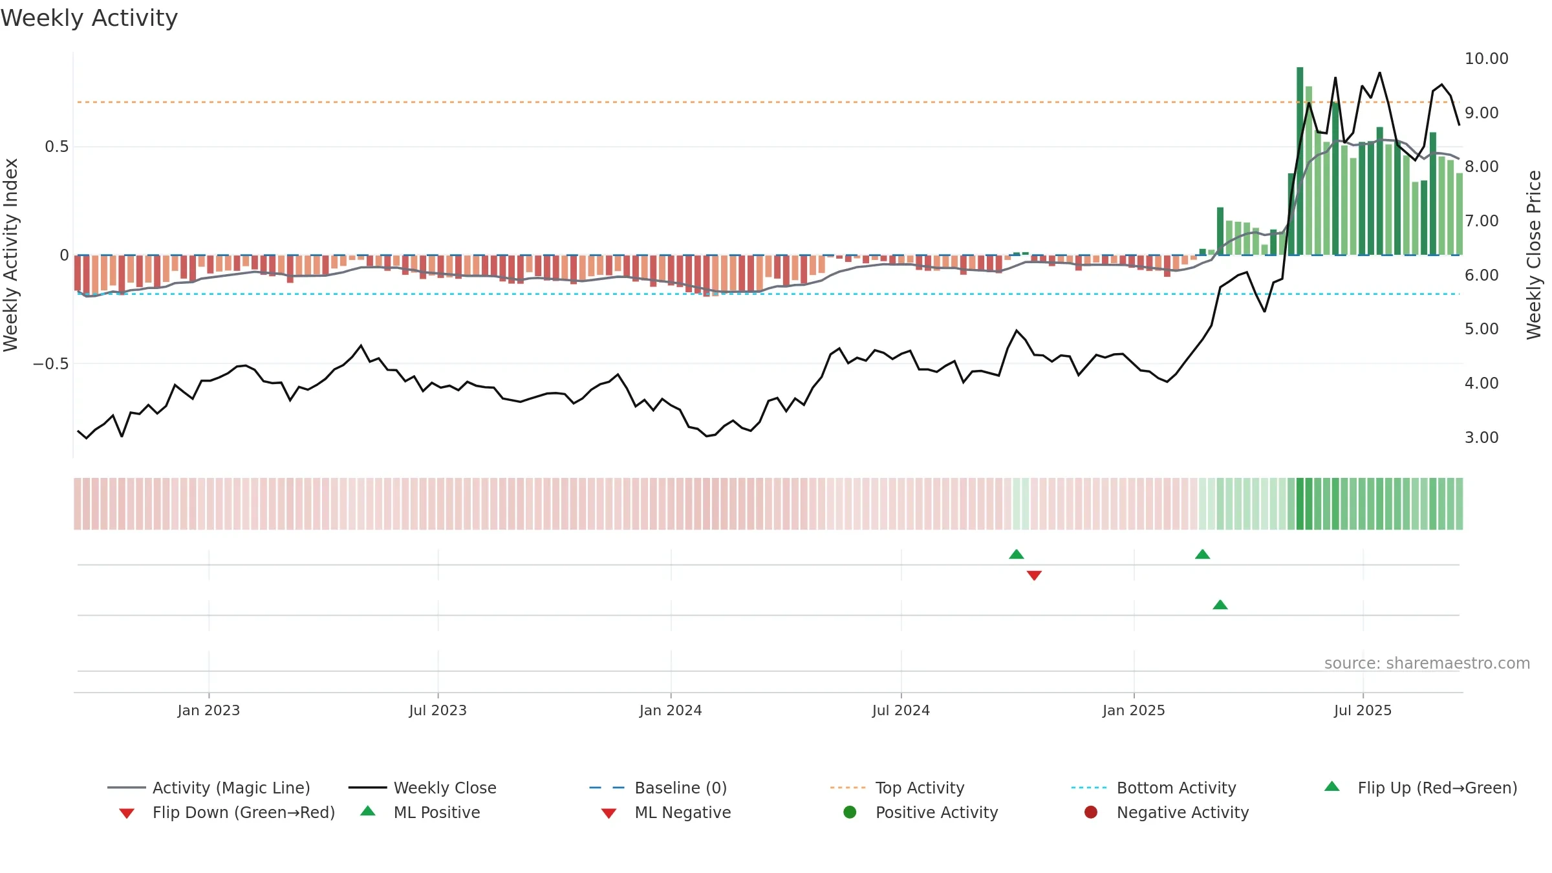Click the Negative Activity legend red dot

click(1091, 812)
